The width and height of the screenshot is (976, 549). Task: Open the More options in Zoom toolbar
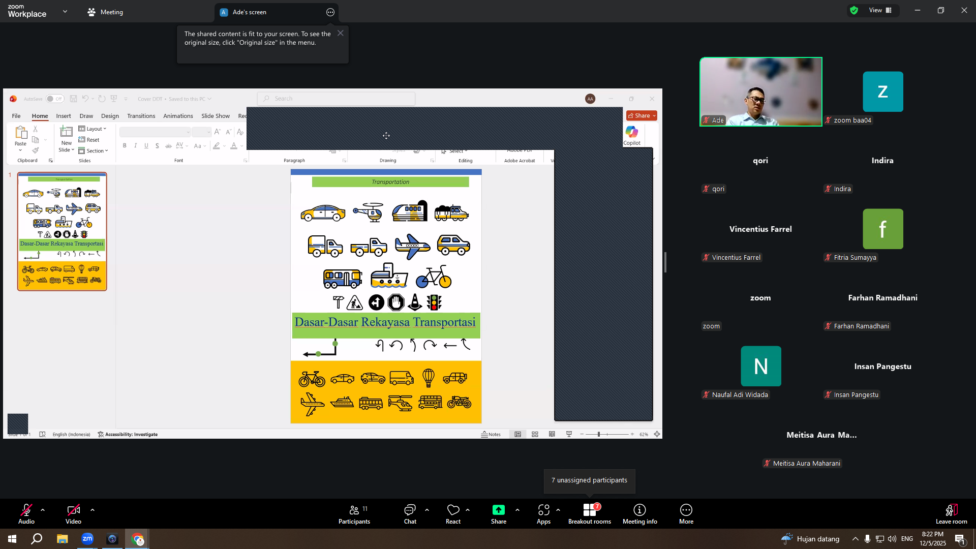click(686, 514)
